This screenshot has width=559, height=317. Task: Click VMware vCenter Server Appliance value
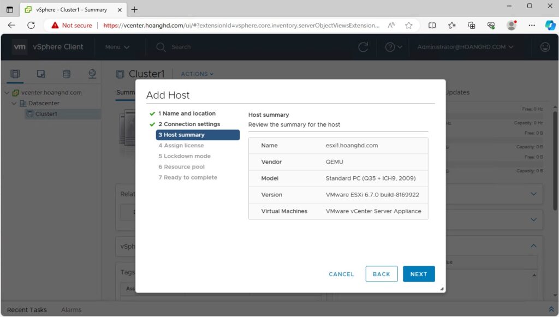coord(373,211)
